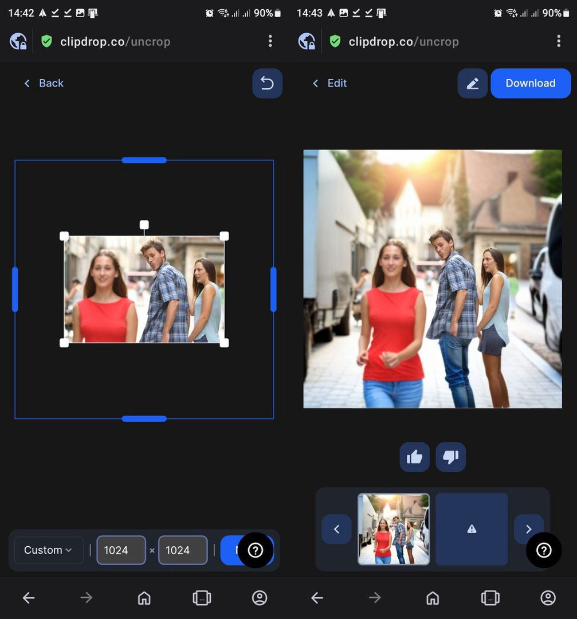Give a thumbs up to the result
The width and height of the screenshot is (577, 619).
[x=414, y=457]
